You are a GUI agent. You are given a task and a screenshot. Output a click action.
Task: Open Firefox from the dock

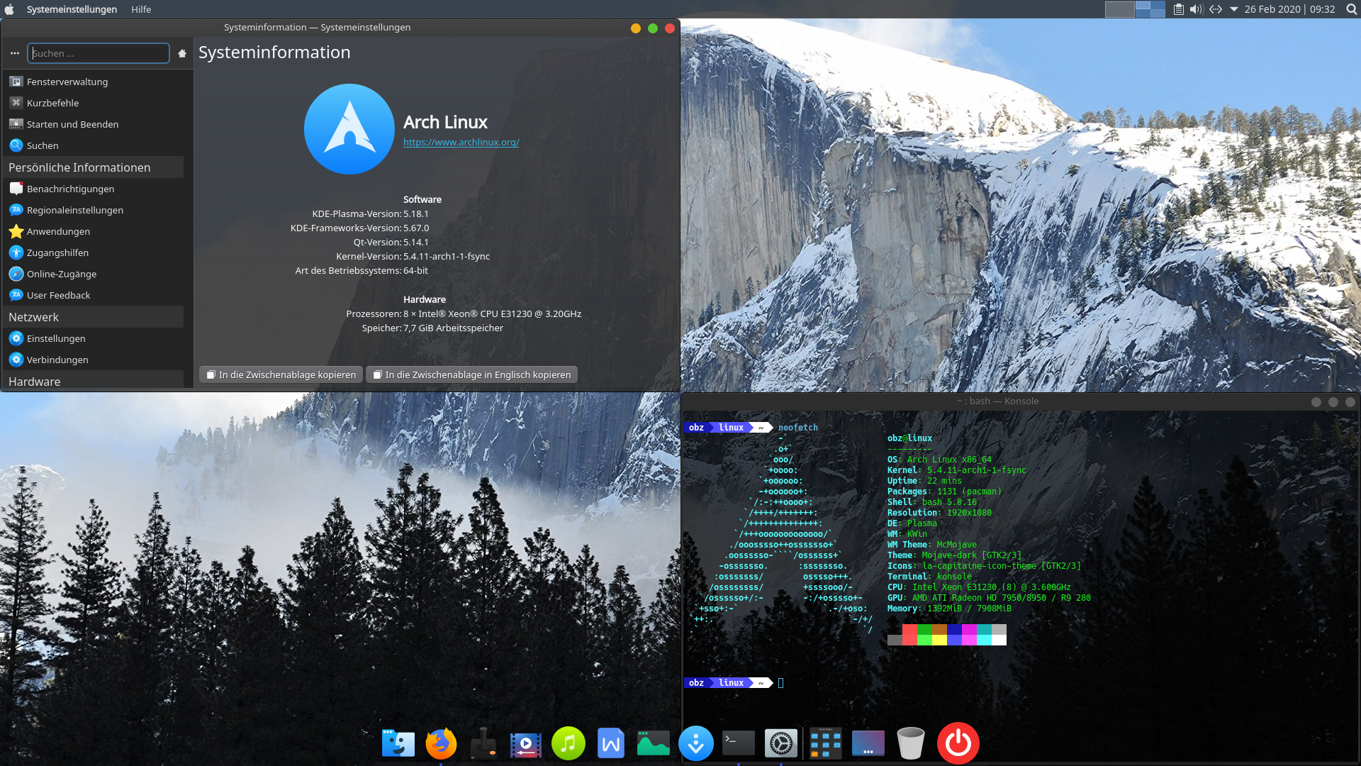tap(441, 743)
